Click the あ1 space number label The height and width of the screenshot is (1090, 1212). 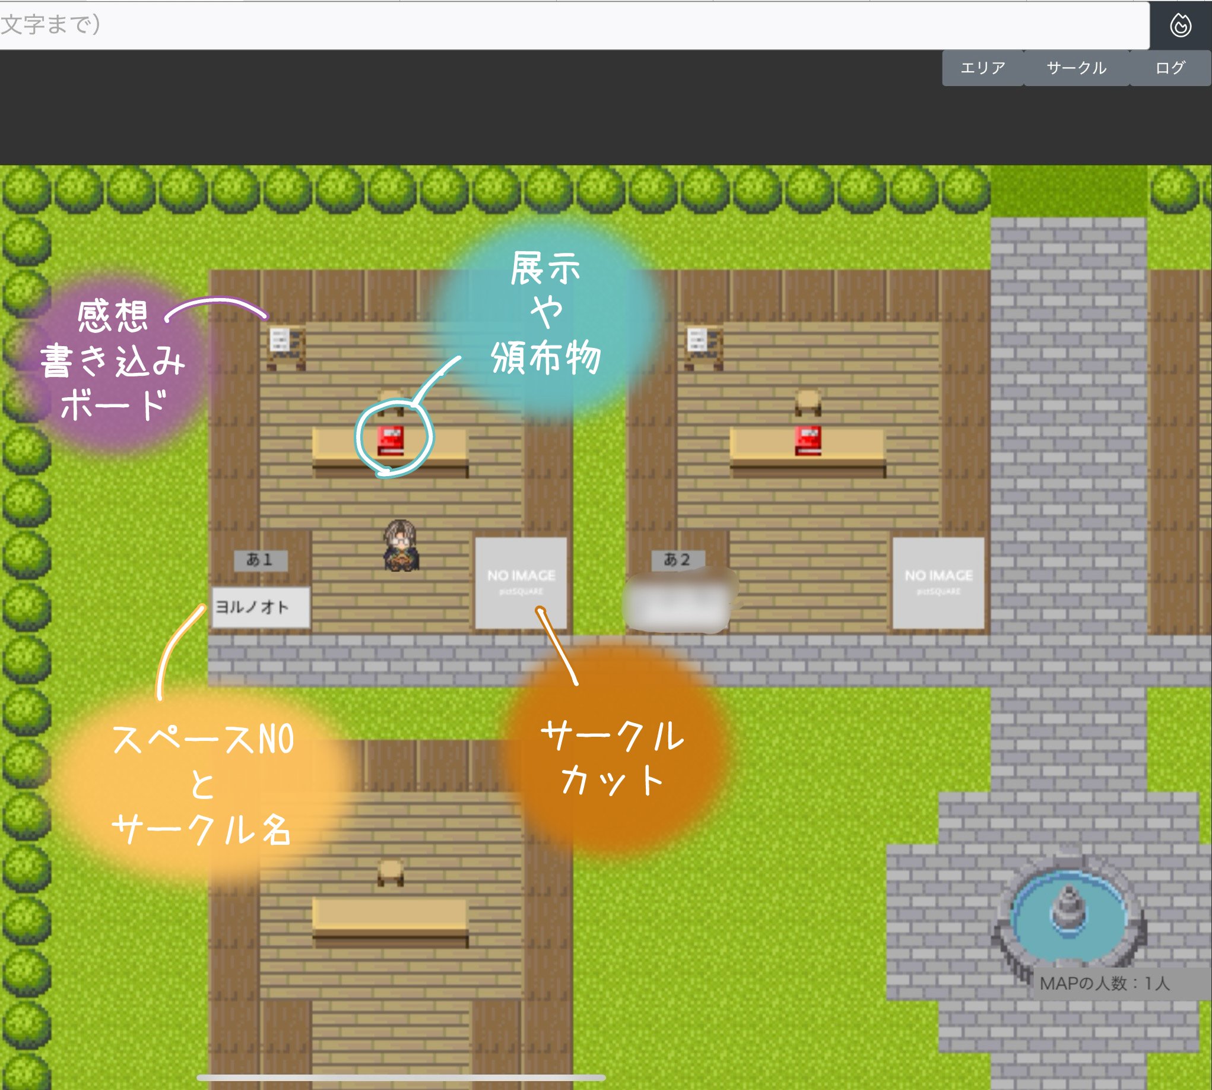point(261,560)
